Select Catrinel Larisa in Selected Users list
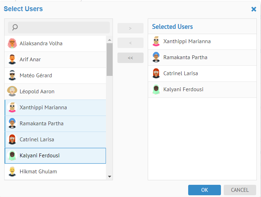The width and height of the screenshot is (261, 197). click(x=181, y=73)
